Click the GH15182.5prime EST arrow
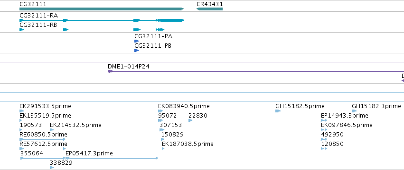This screenshot has width=404, height=170. [278, 111]
